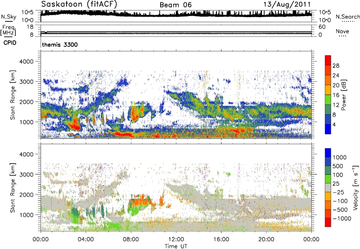The image size is (360, 249).
Task: Click the power colorbar value 4
Action: tap(334, 124)
